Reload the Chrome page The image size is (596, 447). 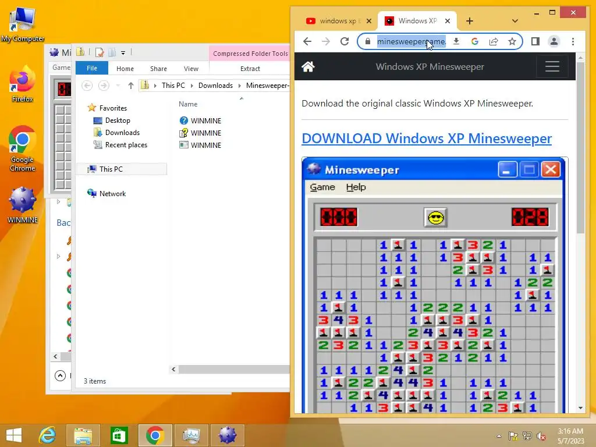[x=345, y=41]
